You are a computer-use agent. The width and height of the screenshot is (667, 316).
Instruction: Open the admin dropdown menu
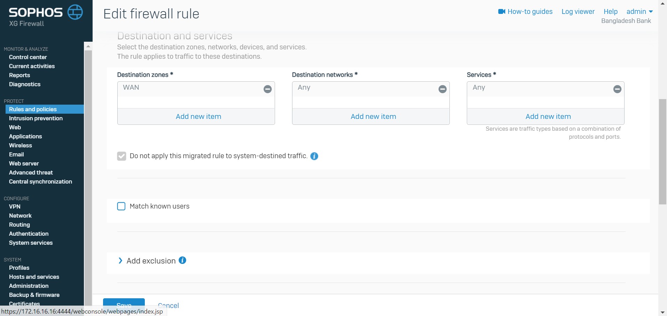coord(639,12)
